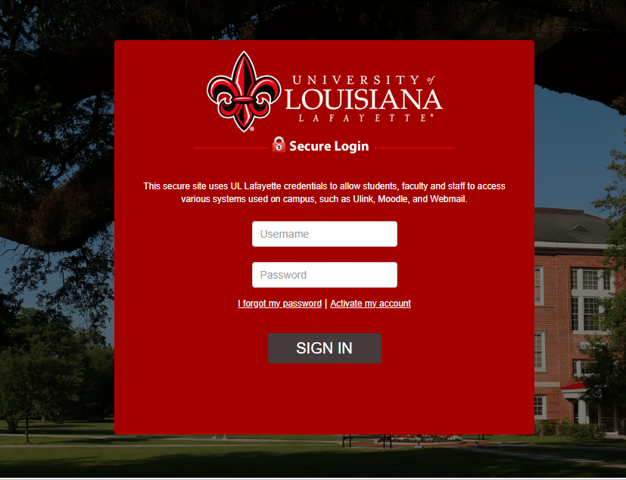Click the park bench on the lawn

[x=367, y=441]
